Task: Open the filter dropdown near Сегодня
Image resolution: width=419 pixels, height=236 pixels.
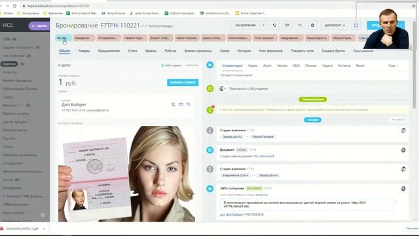Action: click(x=399, y=119)
